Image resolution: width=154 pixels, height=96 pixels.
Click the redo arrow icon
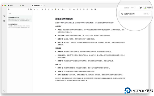click(x=37, y=9)
